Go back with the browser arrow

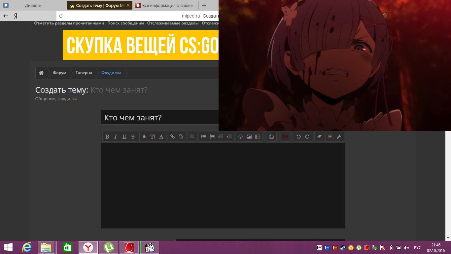point(6,16)
